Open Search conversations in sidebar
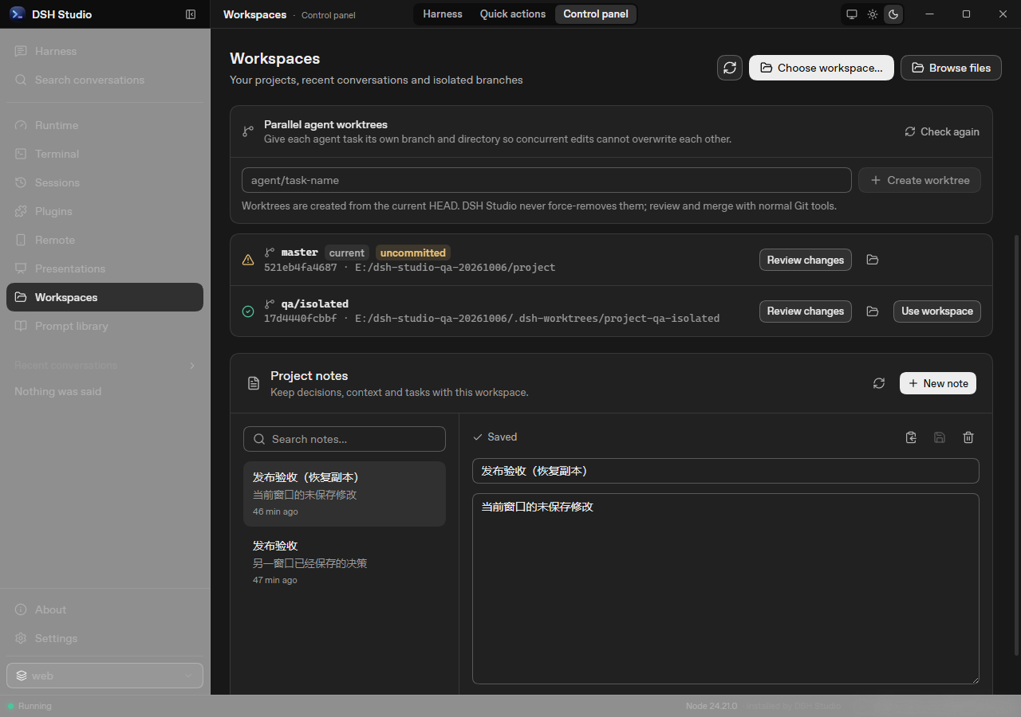1021x717 pixels. pos(104,80)
